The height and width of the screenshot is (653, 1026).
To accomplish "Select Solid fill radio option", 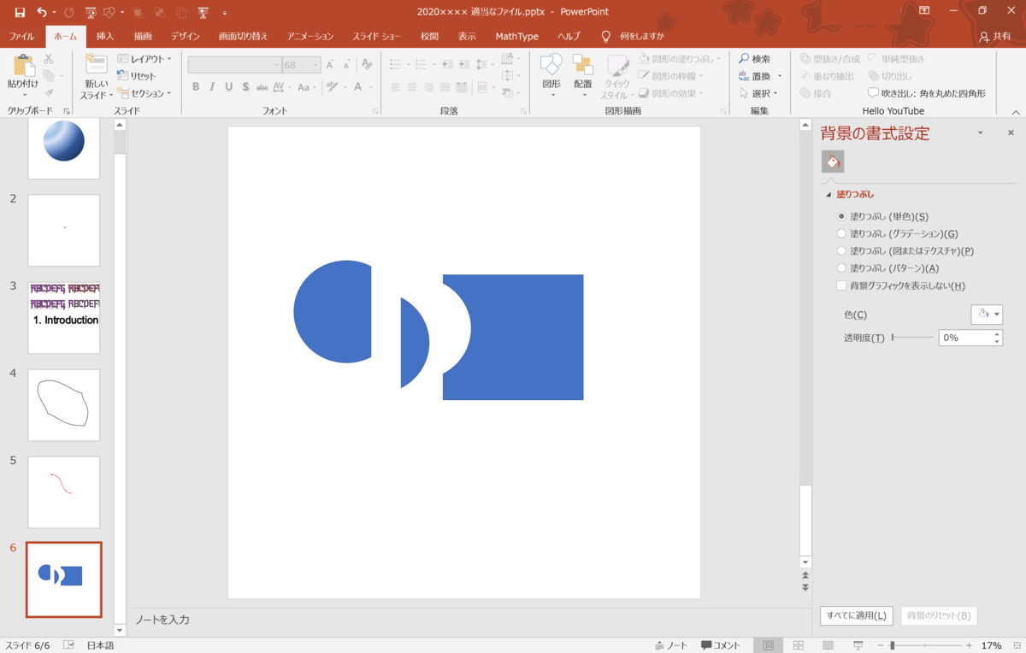I will [x=842, y=217].
